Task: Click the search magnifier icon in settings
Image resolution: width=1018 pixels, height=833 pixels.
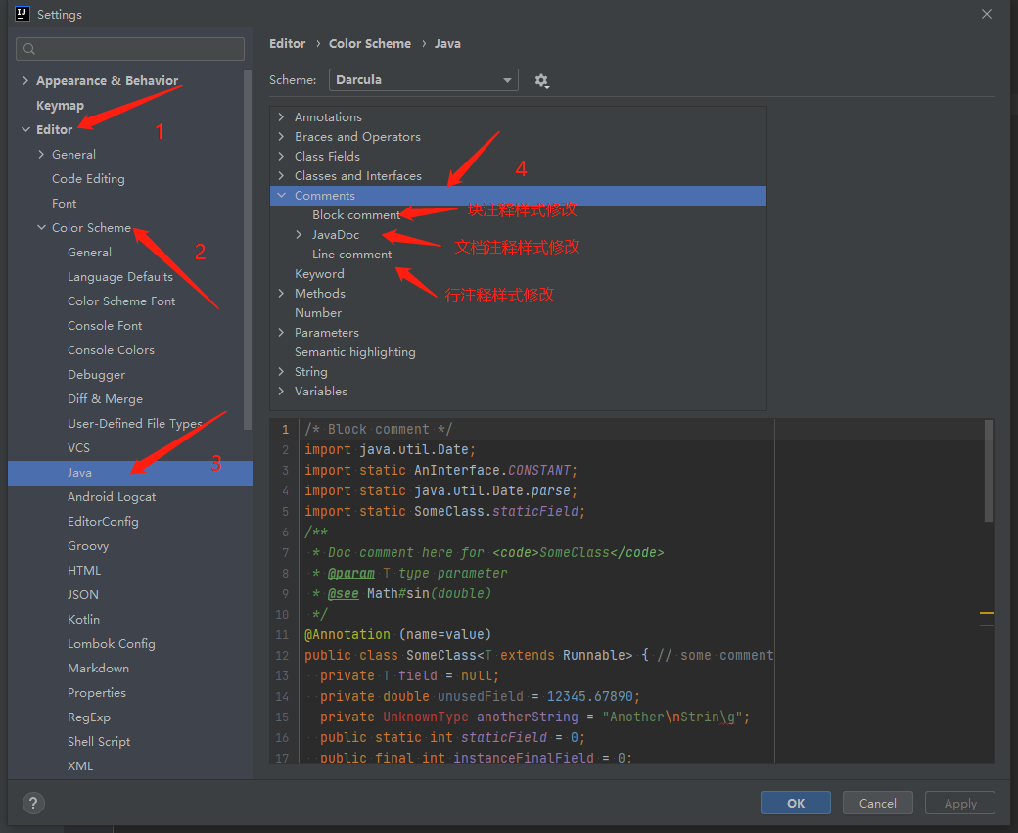Action: pyautogui.click(x=29, y=49)
